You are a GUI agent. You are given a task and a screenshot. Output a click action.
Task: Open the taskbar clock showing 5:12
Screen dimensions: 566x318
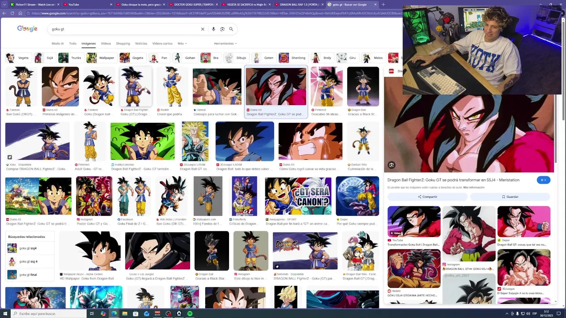pyautogui.click(x=547, y=314)
